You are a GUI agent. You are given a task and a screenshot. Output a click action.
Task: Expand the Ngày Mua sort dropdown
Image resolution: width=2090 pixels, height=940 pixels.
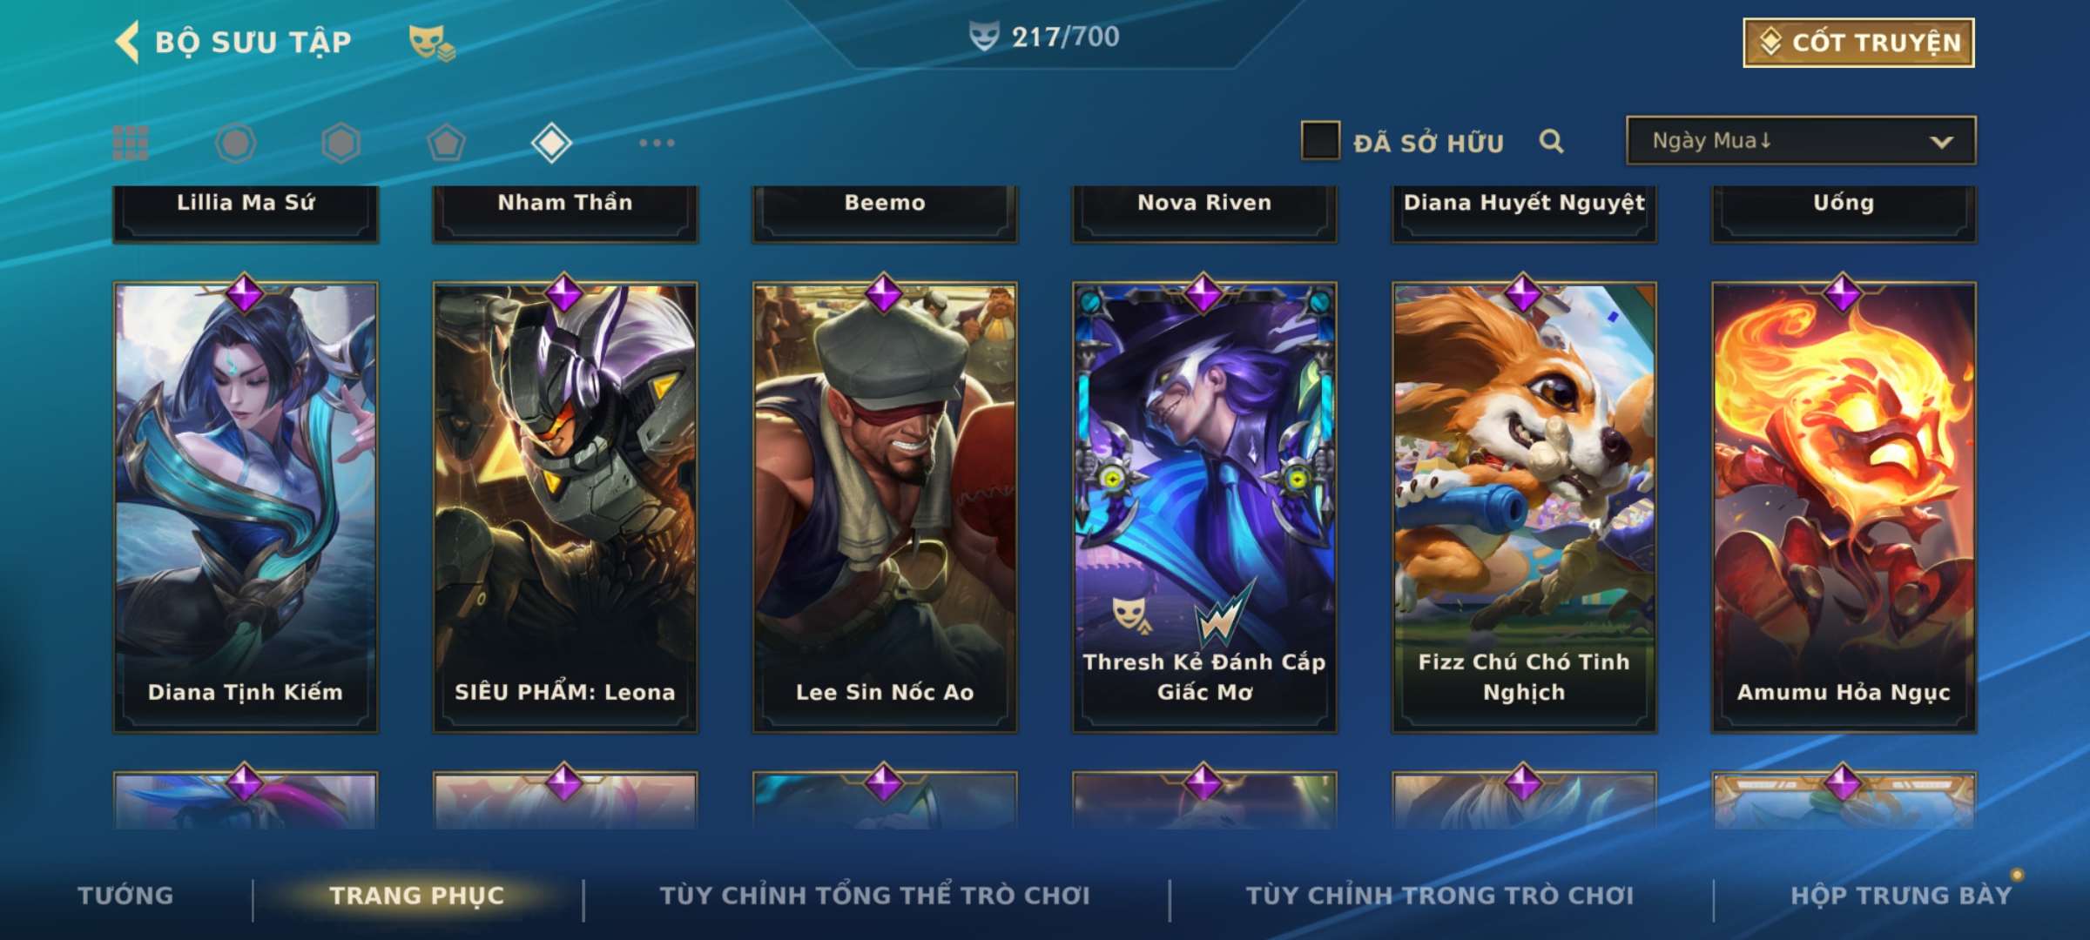pyautogui.click(x=1801, y=140)
